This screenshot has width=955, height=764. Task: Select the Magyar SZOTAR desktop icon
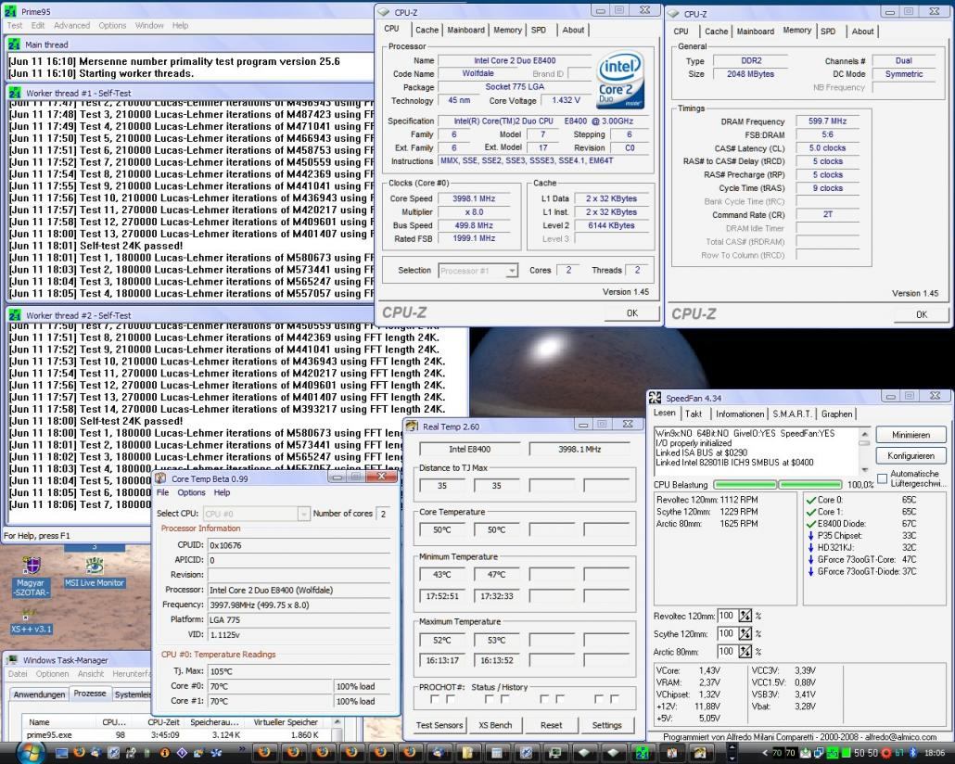click(x=32, y=577)
